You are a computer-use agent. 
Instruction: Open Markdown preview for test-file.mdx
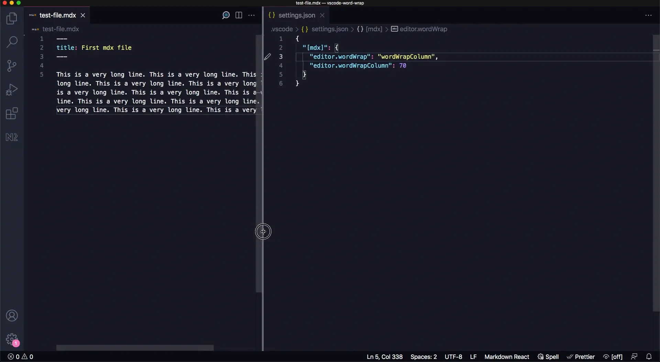[225, 15]
